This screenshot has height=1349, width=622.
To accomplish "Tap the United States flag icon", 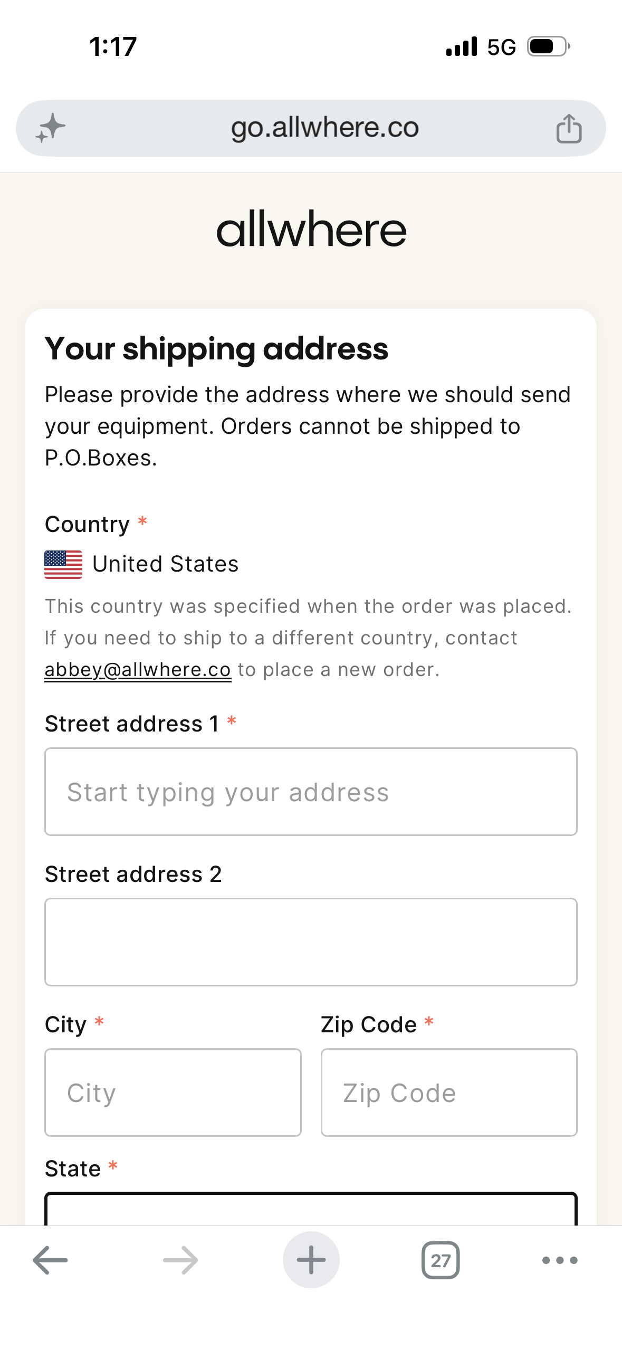I will pos(63,564).
